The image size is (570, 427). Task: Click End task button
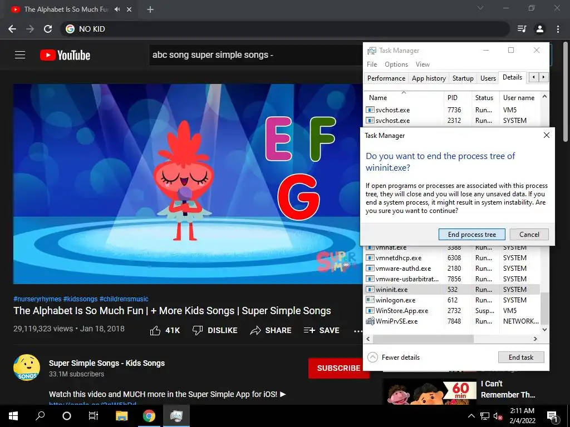click(x=521, y=358)
